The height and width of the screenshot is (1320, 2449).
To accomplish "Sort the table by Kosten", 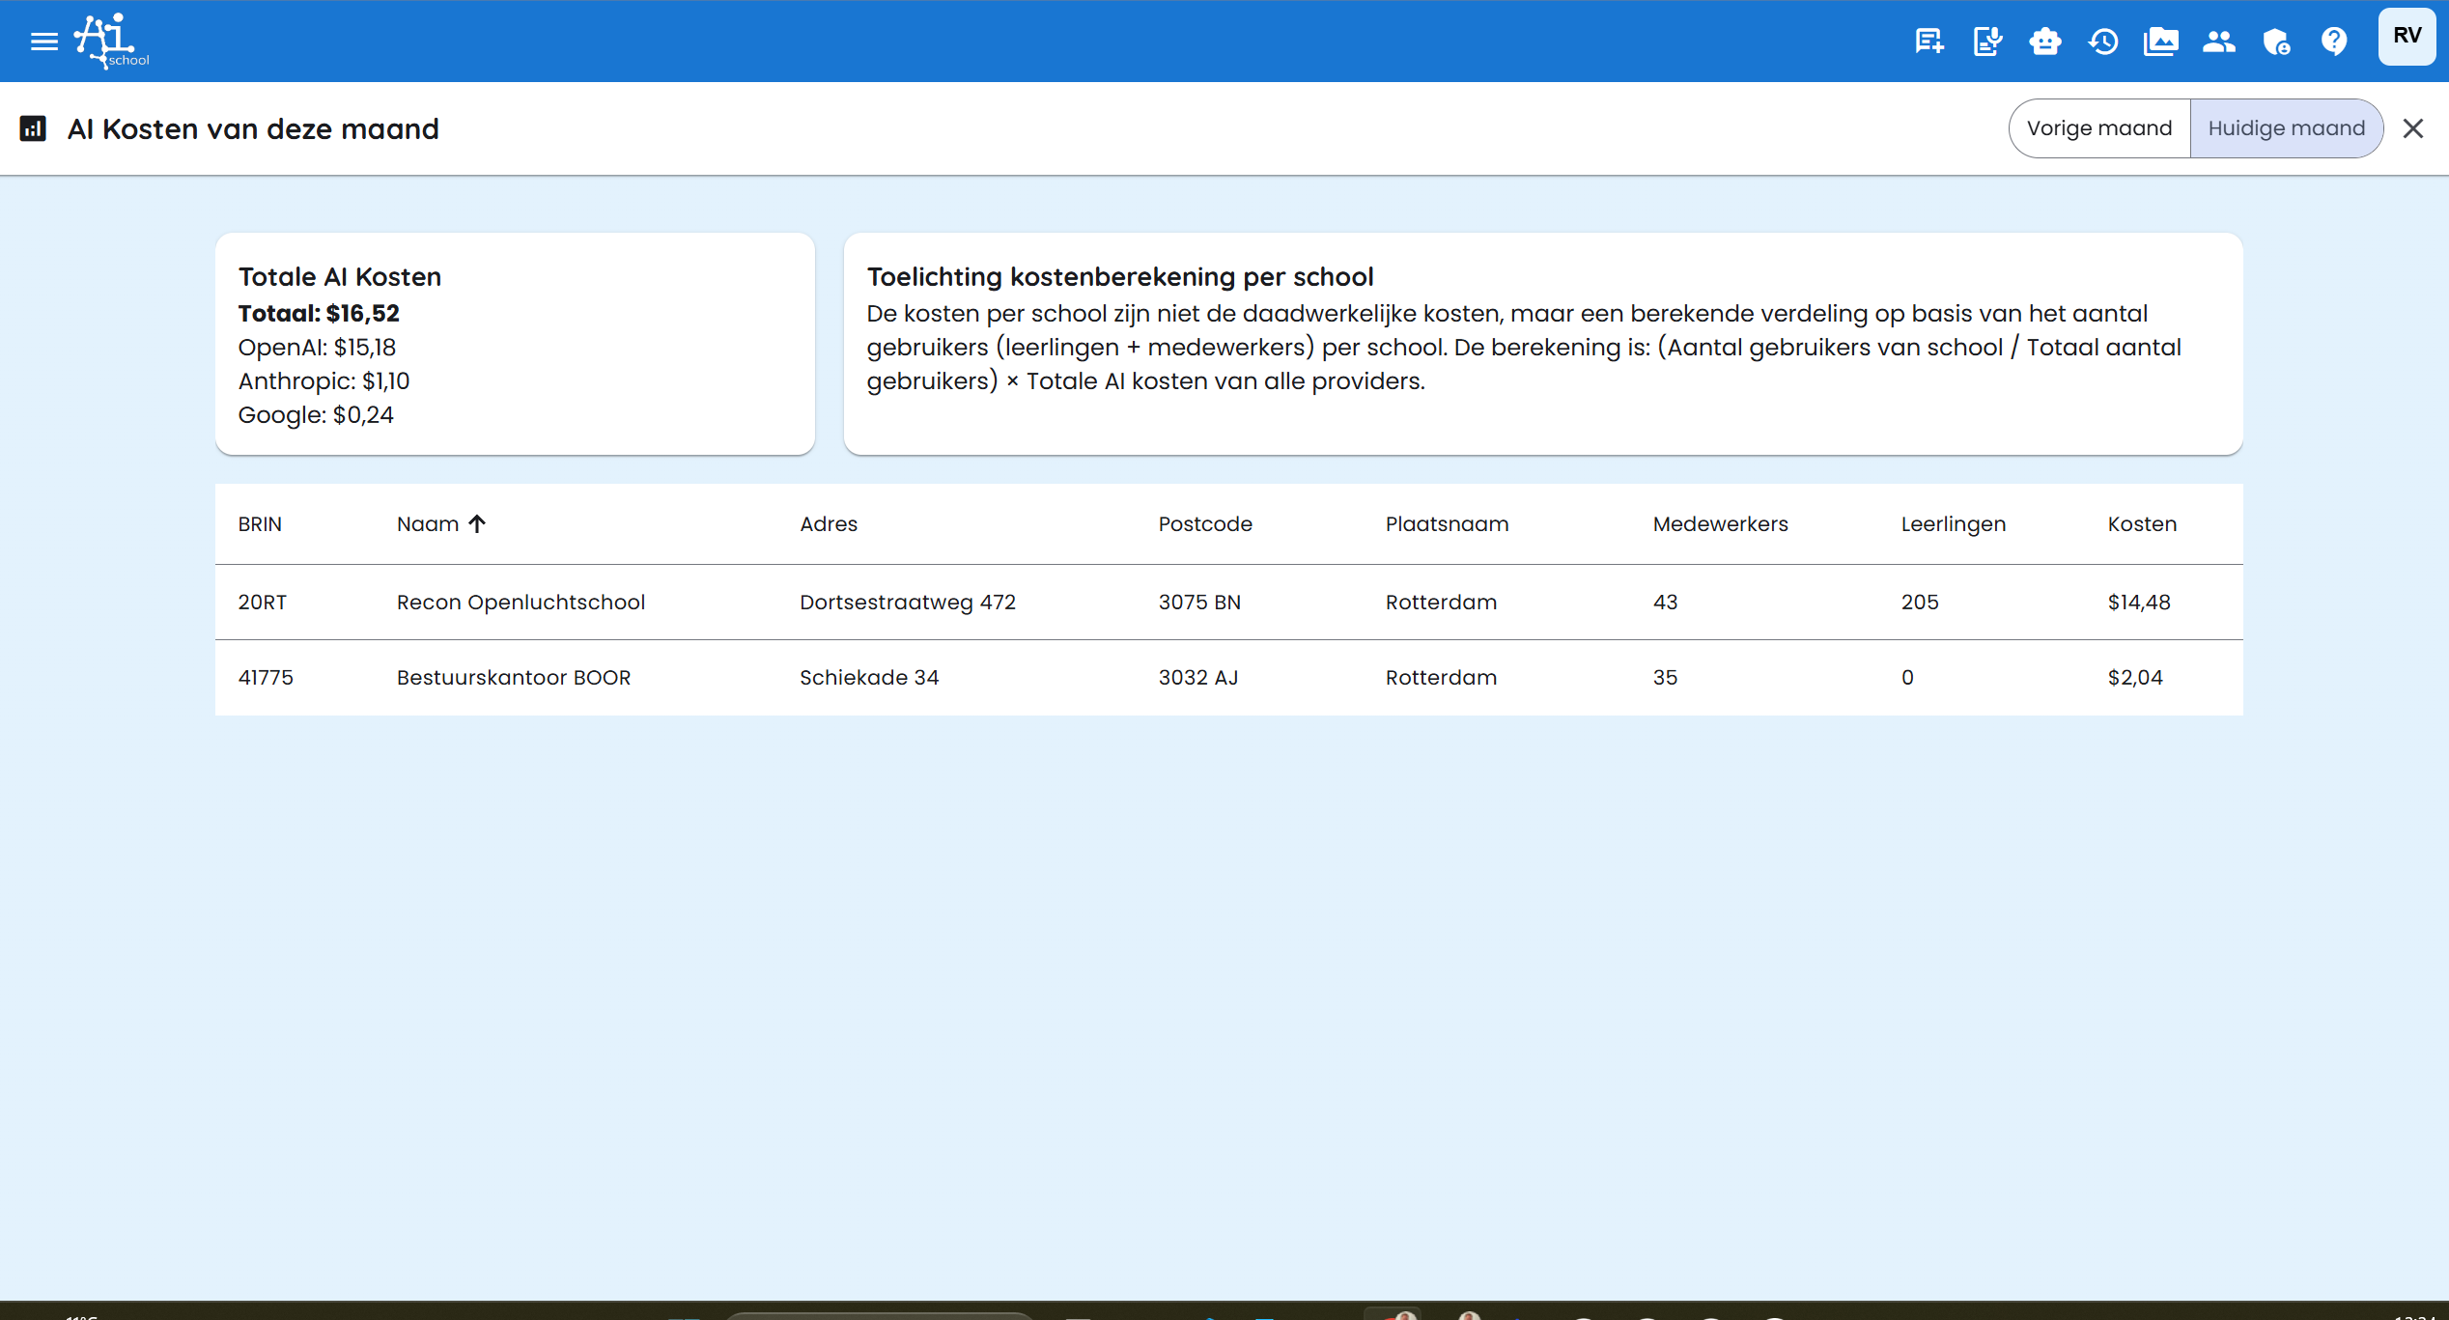I will click(2142, 523).
